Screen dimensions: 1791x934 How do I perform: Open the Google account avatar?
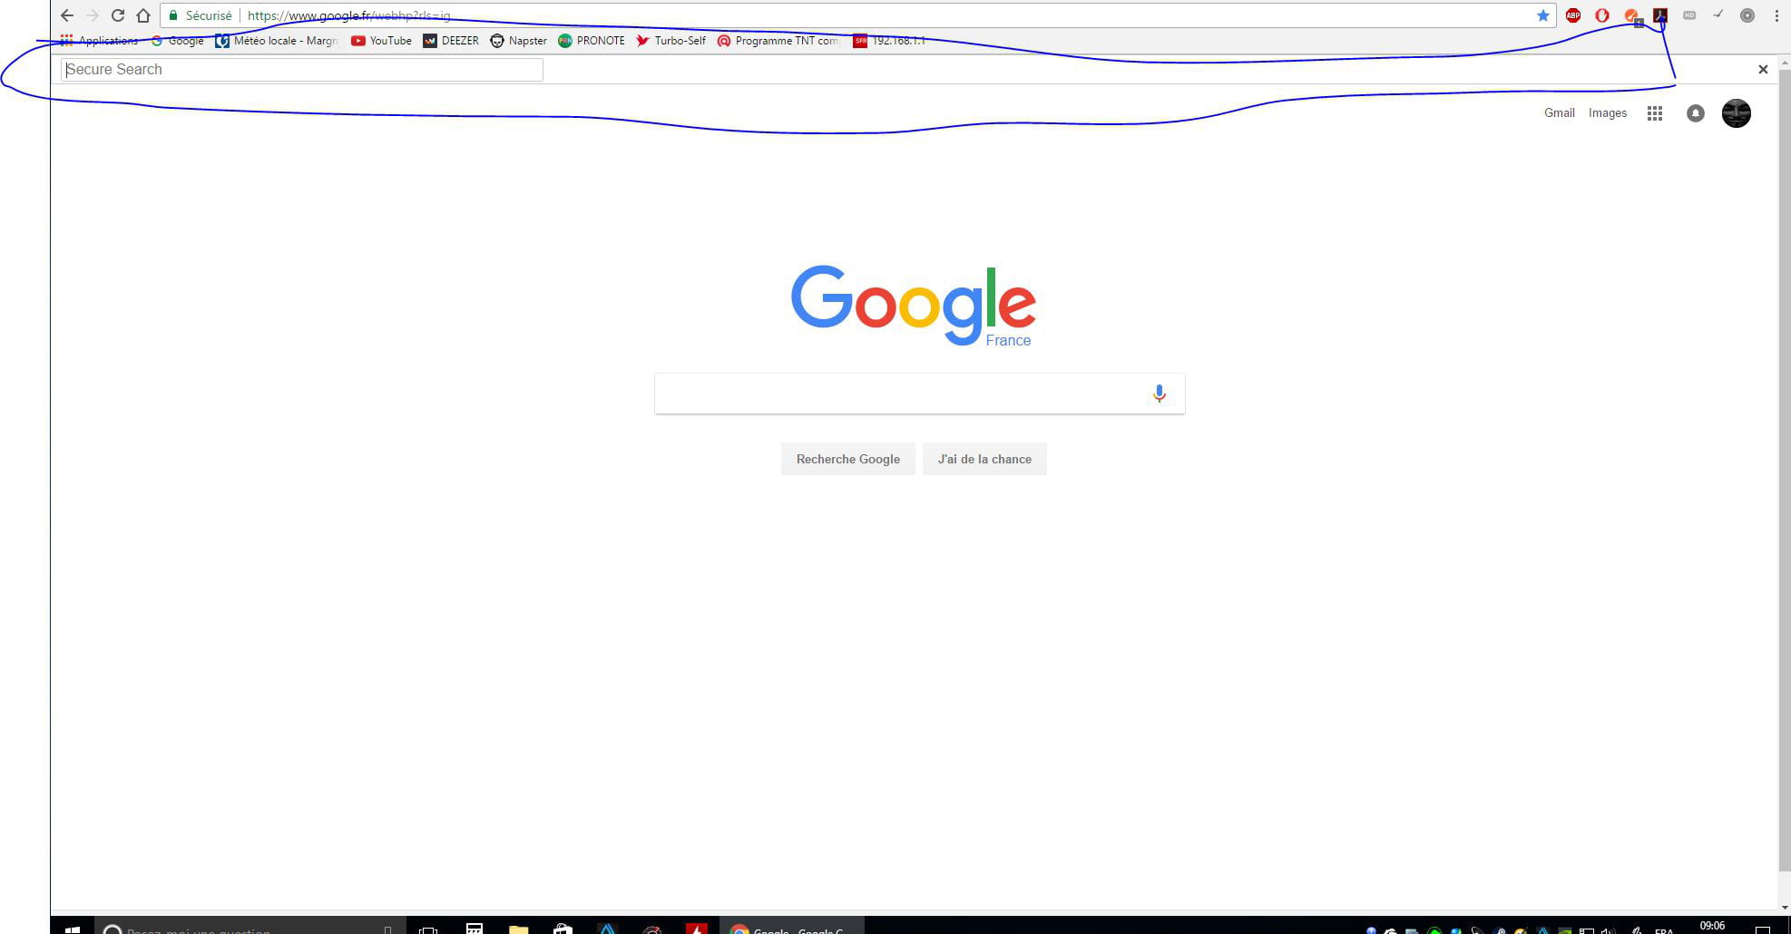[x=1737, y=113]
